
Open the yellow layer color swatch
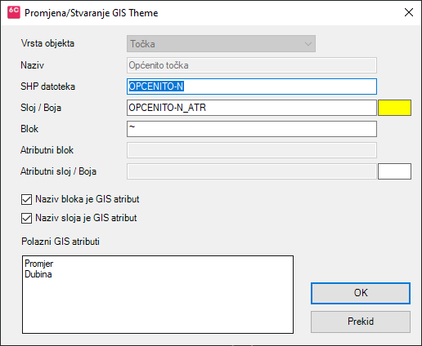(394, 108)
